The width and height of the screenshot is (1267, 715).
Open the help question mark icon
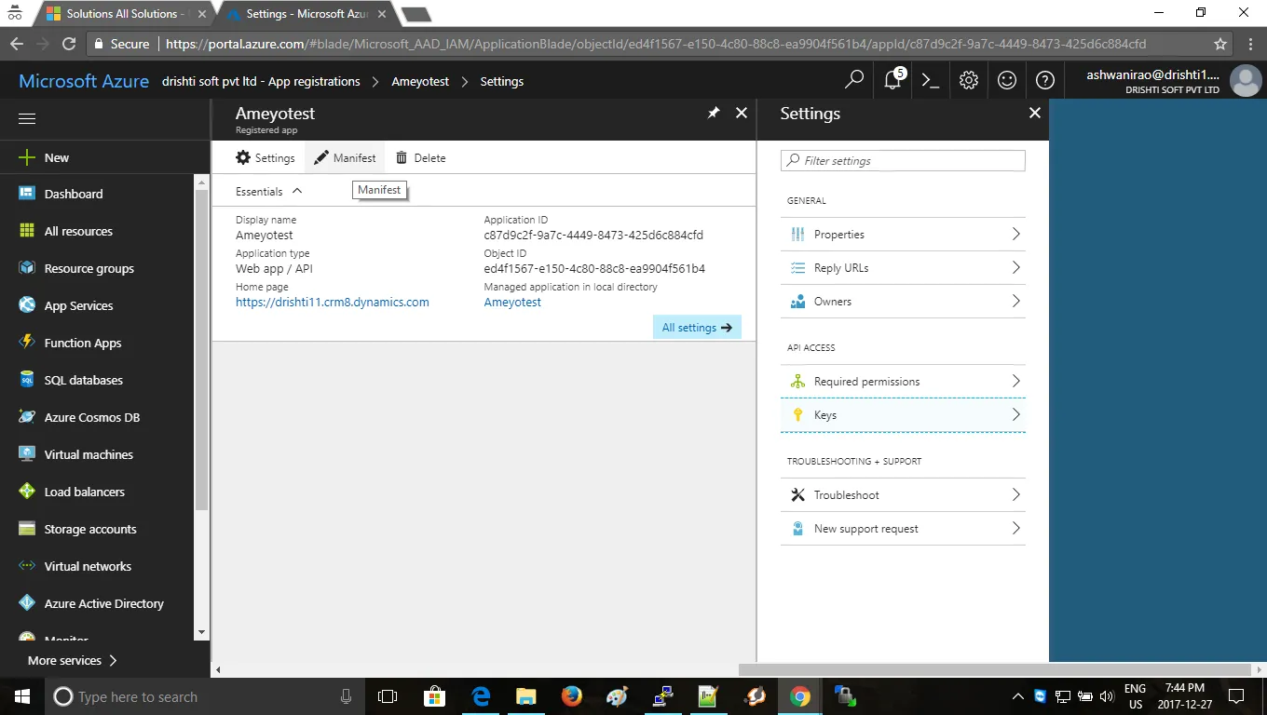click(x=1045, y=81)
